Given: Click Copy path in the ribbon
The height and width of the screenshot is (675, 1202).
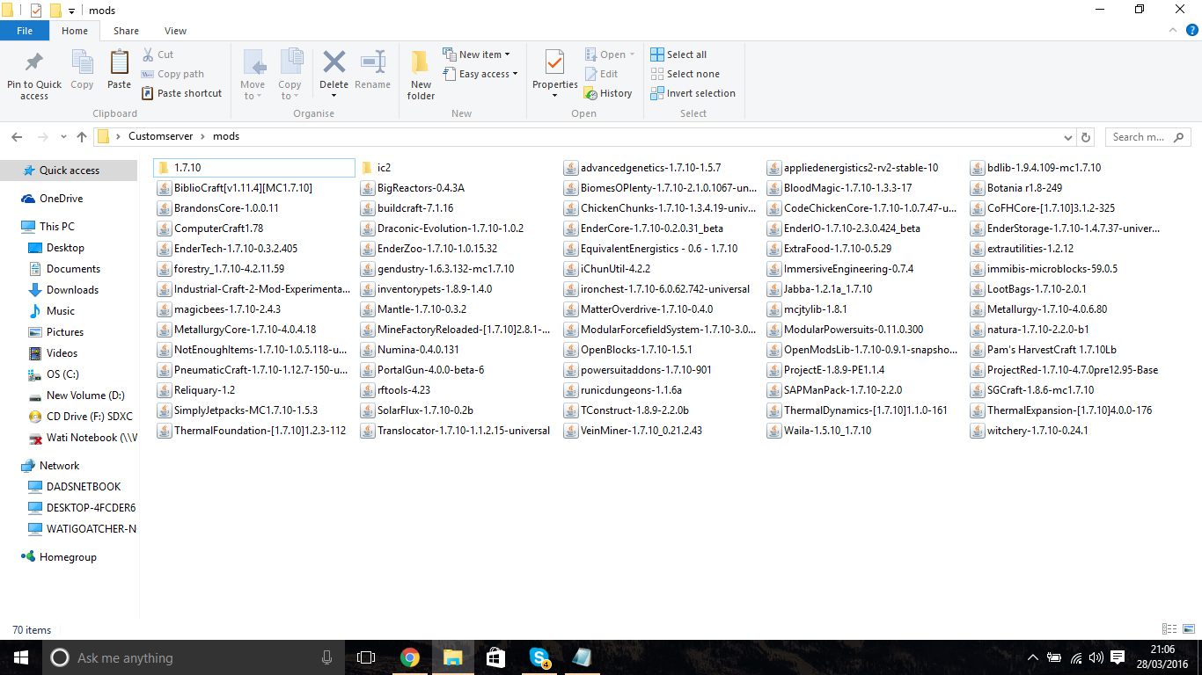Looking at the screenshot, I should 172,74.
